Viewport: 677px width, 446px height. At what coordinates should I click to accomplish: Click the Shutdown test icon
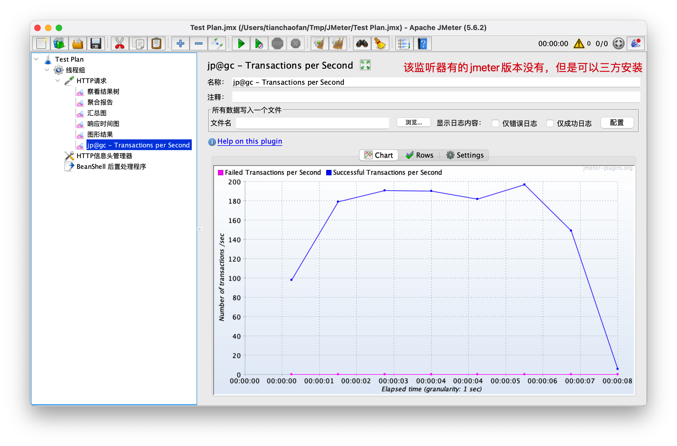pos(296,43)
